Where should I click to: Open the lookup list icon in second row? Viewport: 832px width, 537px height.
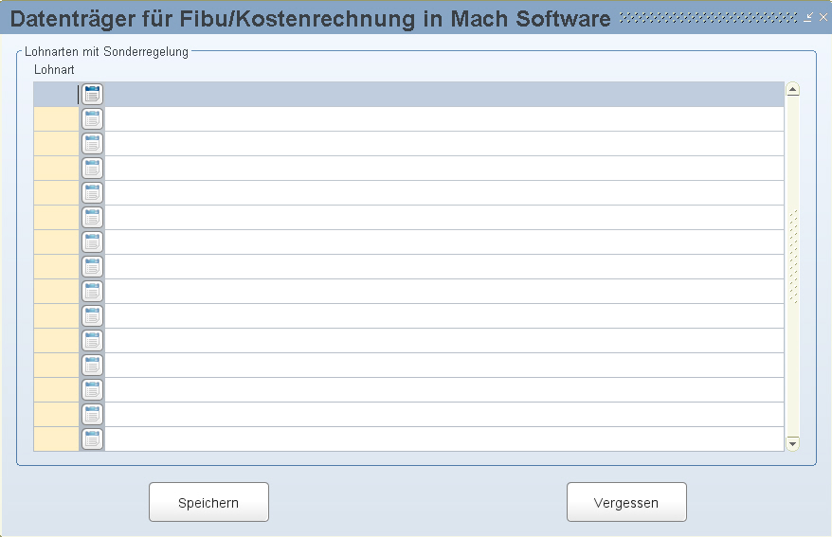click(92, 119)
